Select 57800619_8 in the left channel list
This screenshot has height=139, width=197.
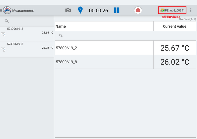coord(27,50)
